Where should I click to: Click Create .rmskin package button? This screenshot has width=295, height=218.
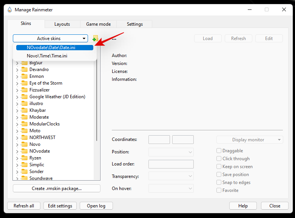[x=57, y=189]
